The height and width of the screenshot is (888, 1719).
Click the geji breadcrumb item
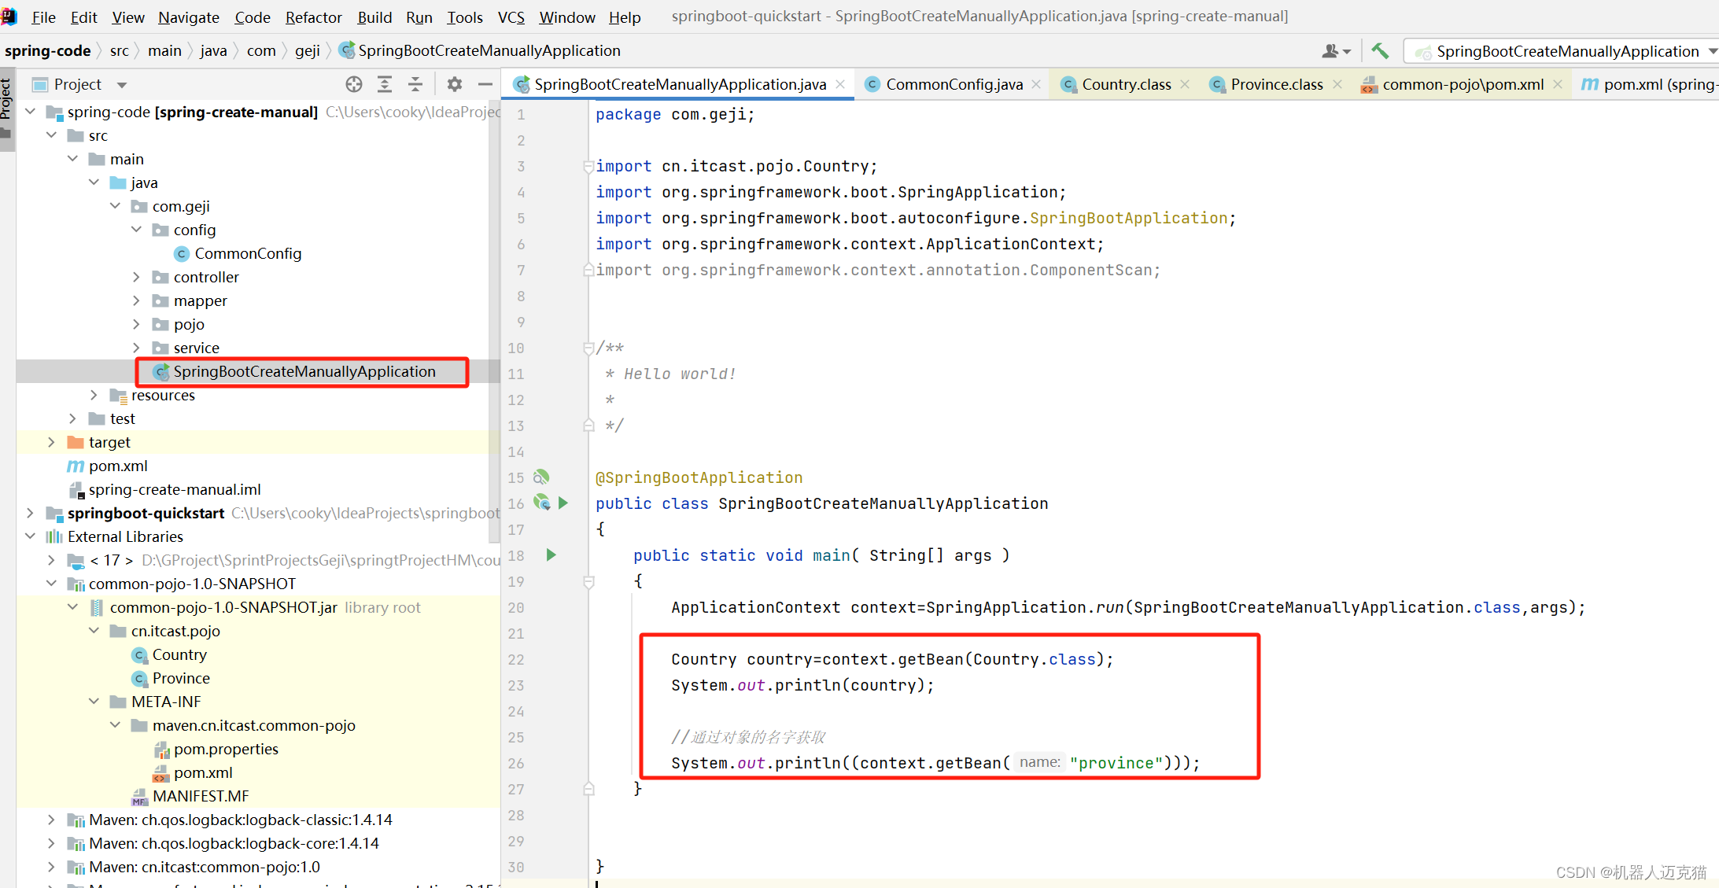pos(307,50)
